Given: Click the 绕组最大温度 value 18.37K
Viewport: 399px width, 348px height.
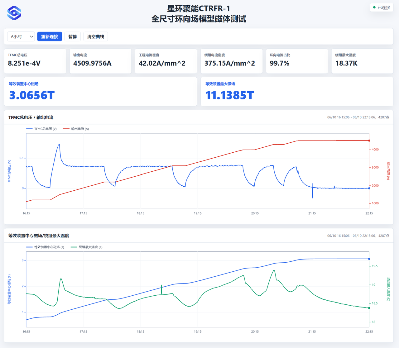Looking at the screenshot, I should (x=346, y=63).
